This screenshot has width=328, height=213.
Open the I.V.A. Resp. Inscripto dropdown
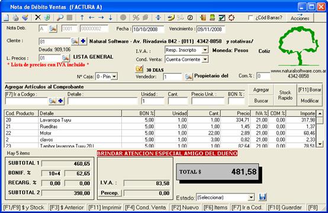tap(205, 50)
